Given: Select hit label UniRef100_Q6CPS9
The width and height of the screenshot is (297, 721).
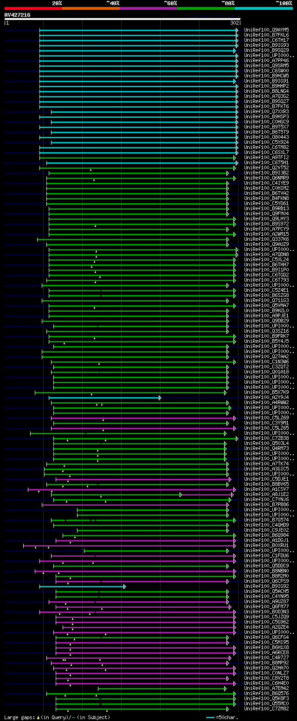Looking at the screenshot, I should coord(267,581).
